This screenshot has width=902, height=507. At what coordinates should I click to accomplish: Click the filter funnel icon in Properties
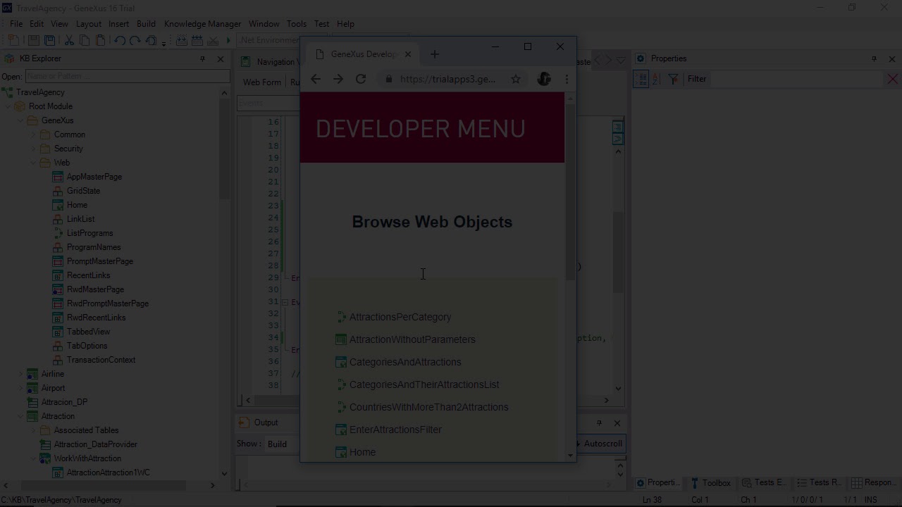(673, 79)
